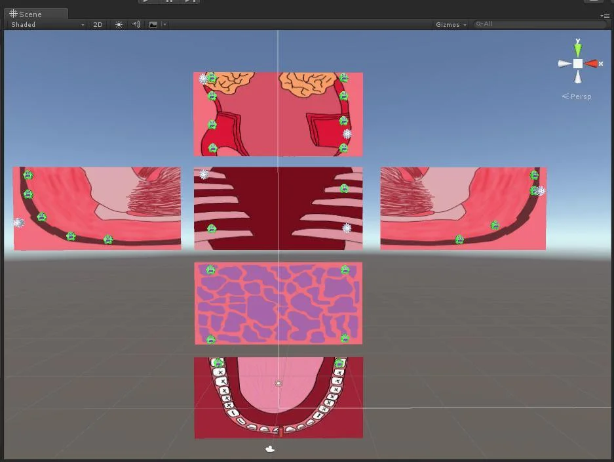Select the white spiky gizmo on the right stomach sprite
Image resolution: width=614 pixels, height=462 pixels.
click(541, 191)
